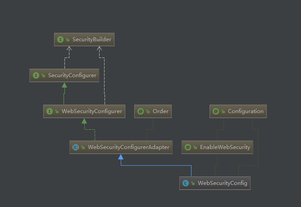Select the SecurityConfigurer interface node

[64, 75]
